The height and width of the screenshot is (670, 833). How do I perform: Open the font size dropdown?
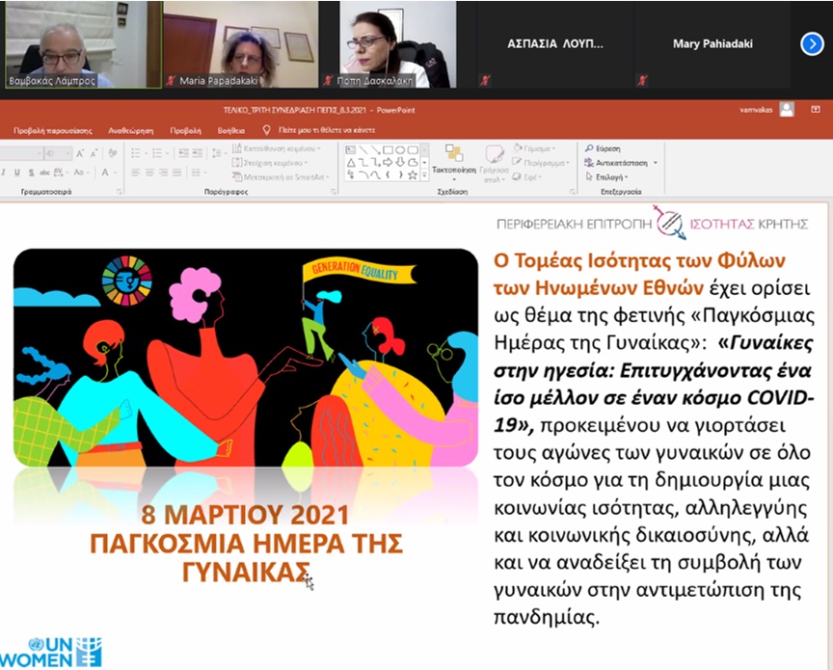(x=67, y=154)
